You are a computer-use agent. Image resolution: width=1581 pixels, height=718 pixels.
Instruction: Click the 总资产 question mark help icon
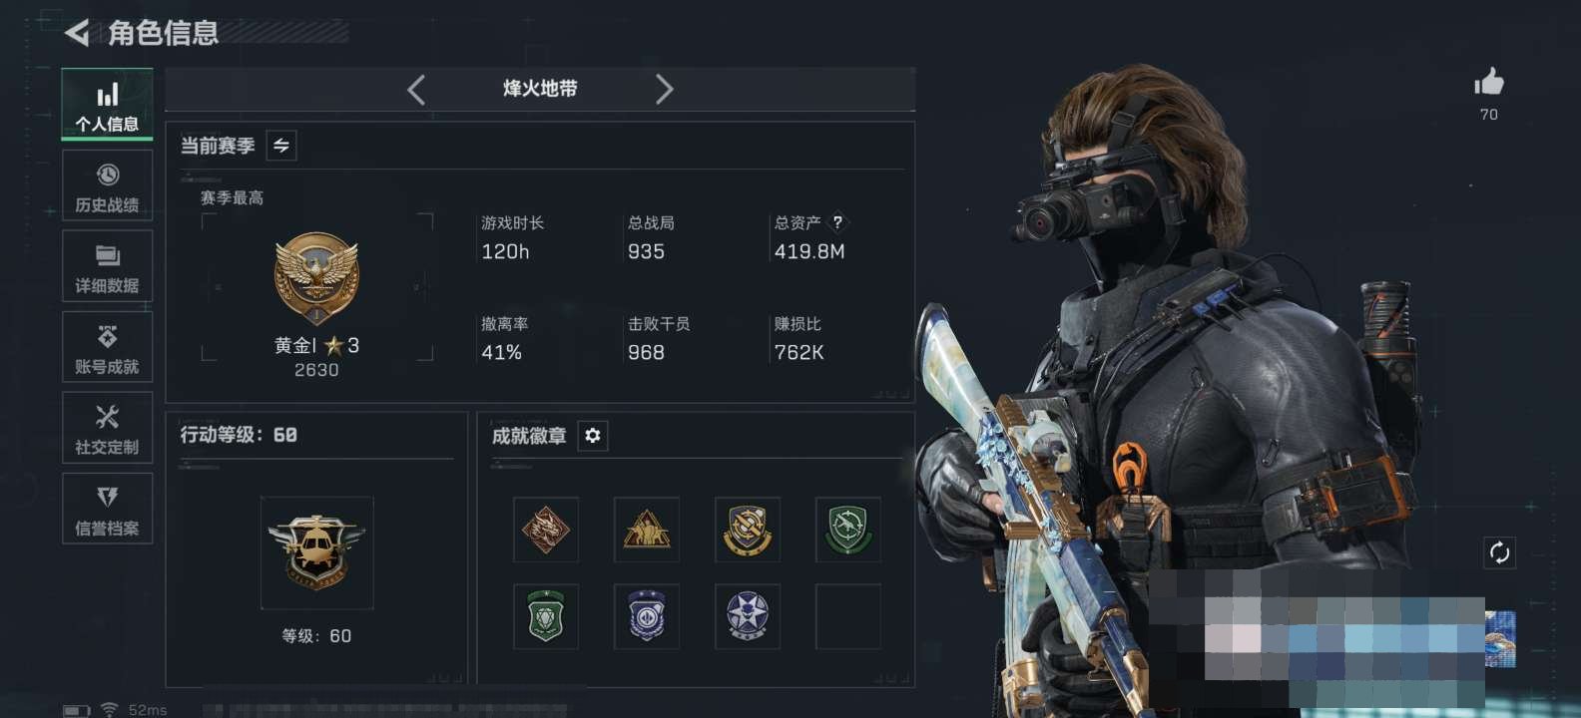coord(837,222)
